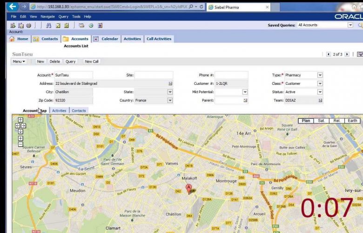Open the Activities screen tab
This screenshot has width=363, height=233.
click(x=133, y=39)
